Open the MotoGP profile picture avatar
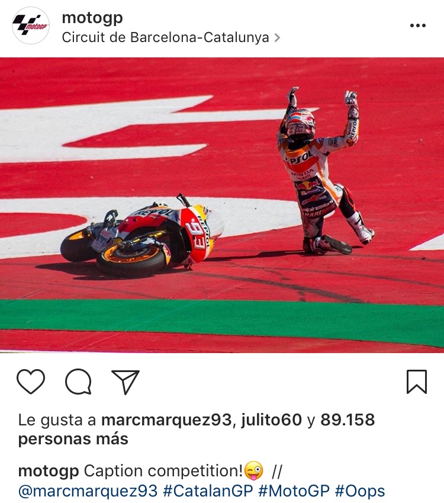The width and height of the screenshot is (444, 503). (x=31, y=25)
